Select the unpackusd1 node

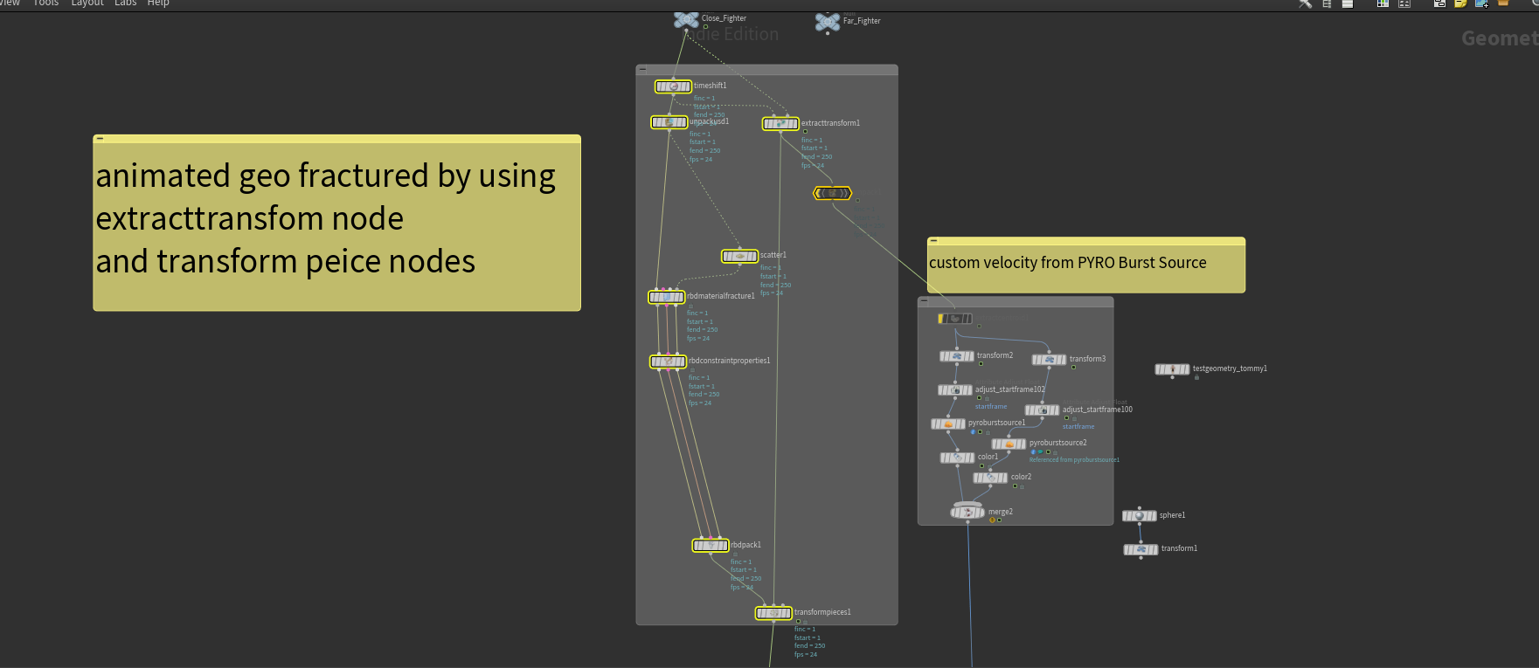coord(669,122)
